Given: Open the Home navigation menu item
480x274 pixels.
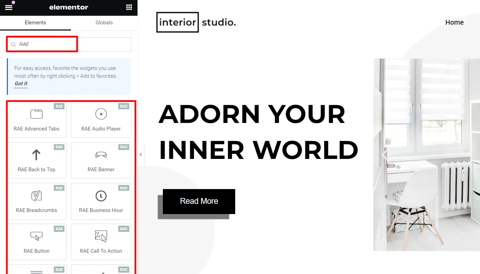Looking at the screenshot, I should [454, 22].
